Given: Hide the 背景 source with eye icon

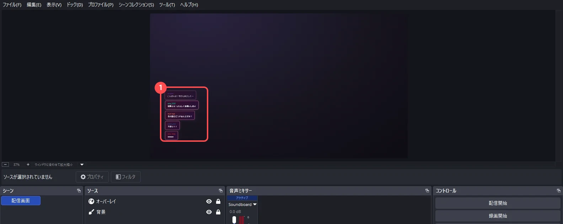Looking at the screenshot, I should click(x=209, y=212).
